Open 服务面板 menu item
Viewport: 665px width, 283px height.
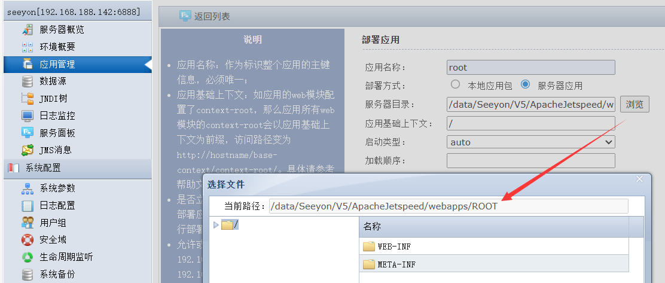57,133
